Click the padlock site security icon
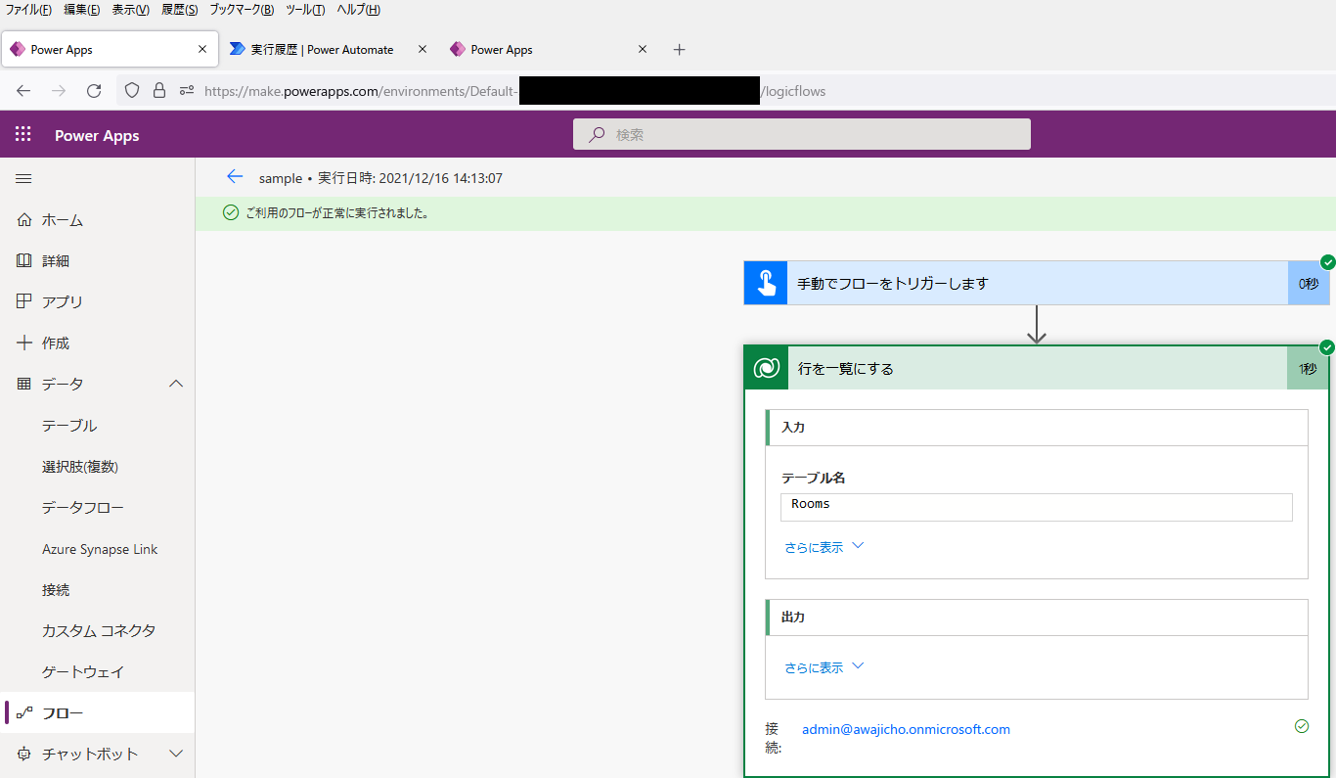 (159, 91)
